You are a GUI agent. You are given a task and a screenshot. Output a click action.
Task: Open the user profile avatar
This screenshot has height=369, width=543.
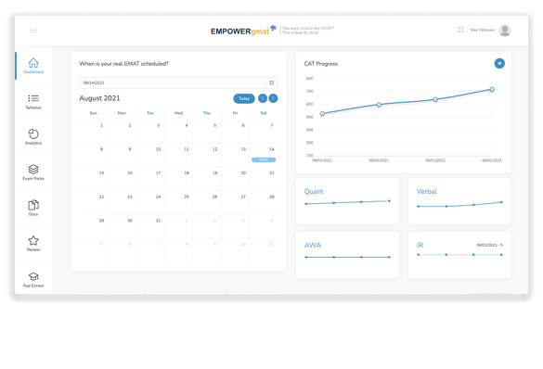pos(505,31)
